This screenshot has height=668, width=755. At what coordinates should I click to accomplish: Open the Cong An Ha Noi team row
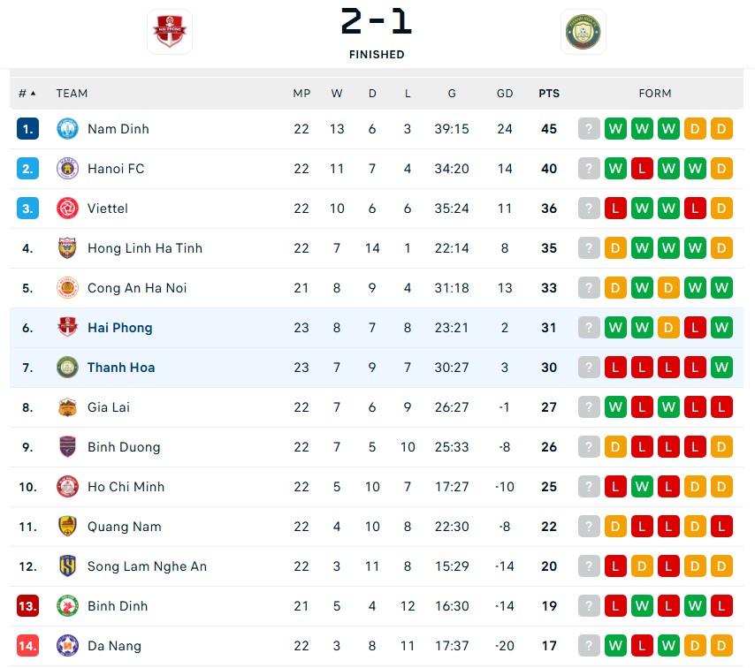coord(377,288)
